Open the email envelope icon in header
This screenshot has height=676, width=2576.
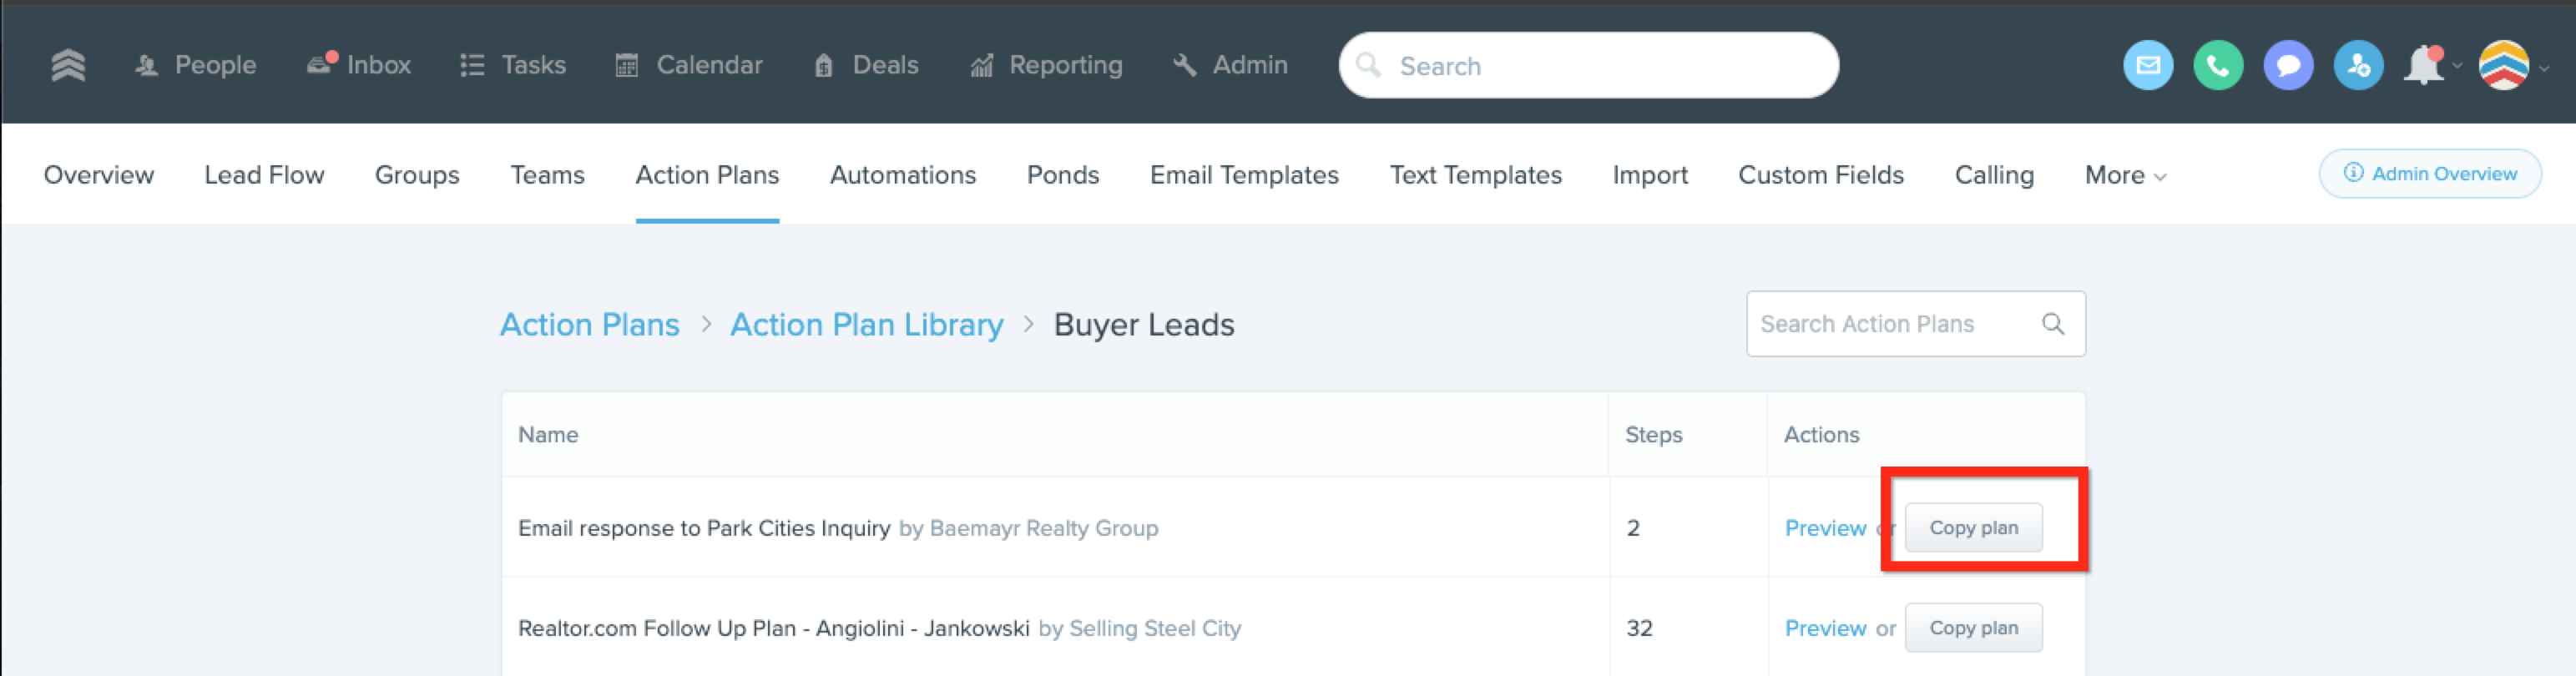click(x=2147, y=66)
